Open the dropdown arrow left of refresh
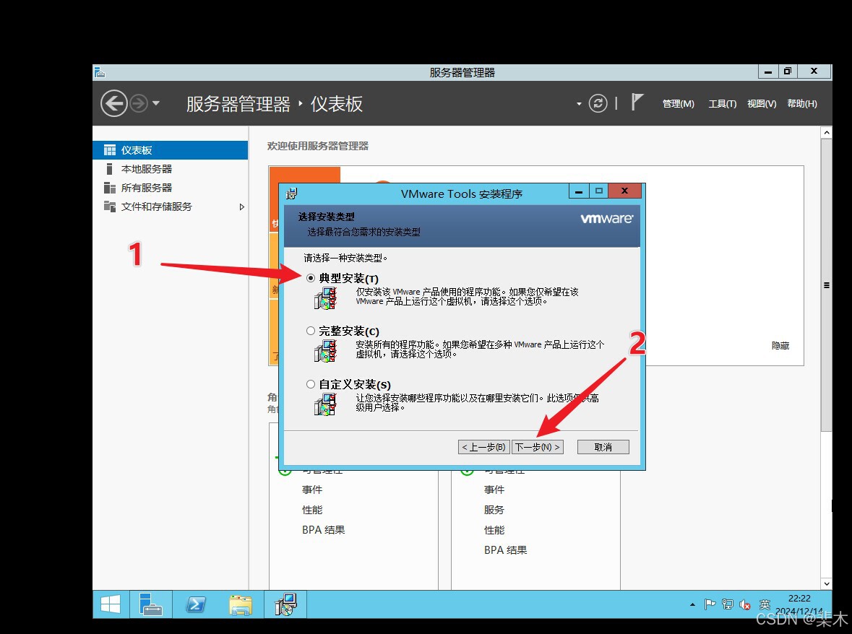 pyautogui.click(x=579, y=104)
